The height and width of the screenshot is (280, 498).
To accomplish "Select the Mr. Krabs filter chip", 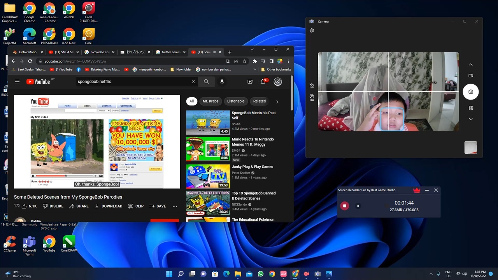I will pyautogui.click(x=210, y=101).
